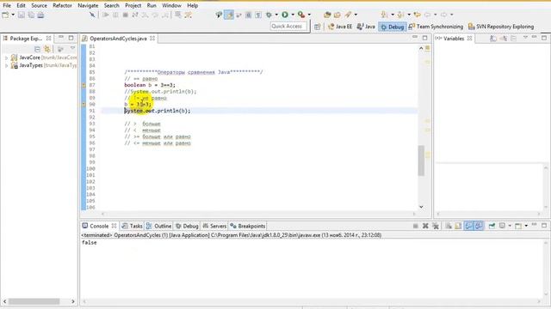Click the Package Explorer horizontal scrollbar thumb
Image resolution: width=551 pixels, height=309 pixels.
tap(34, 301)
